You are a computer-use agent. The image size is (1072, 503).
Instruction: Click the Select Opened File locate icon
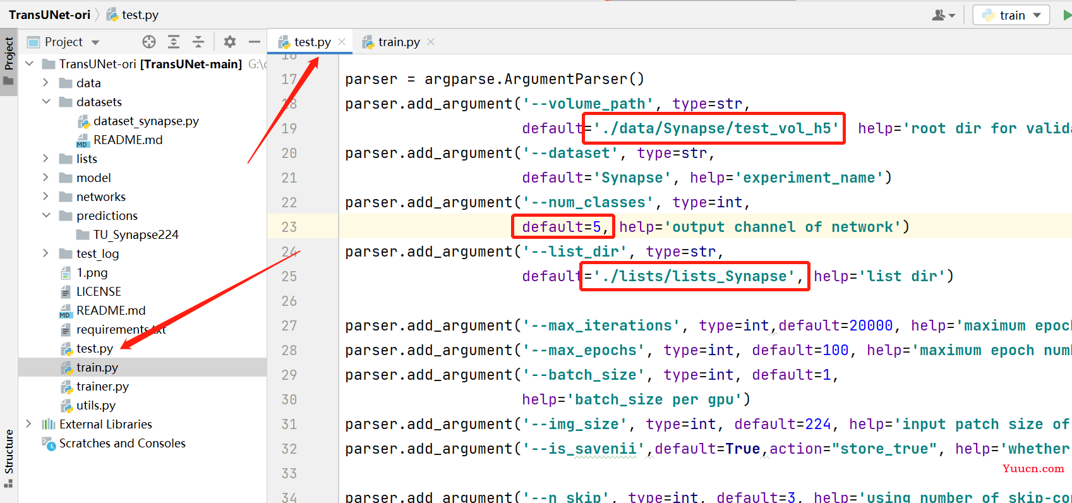[149, 42]
